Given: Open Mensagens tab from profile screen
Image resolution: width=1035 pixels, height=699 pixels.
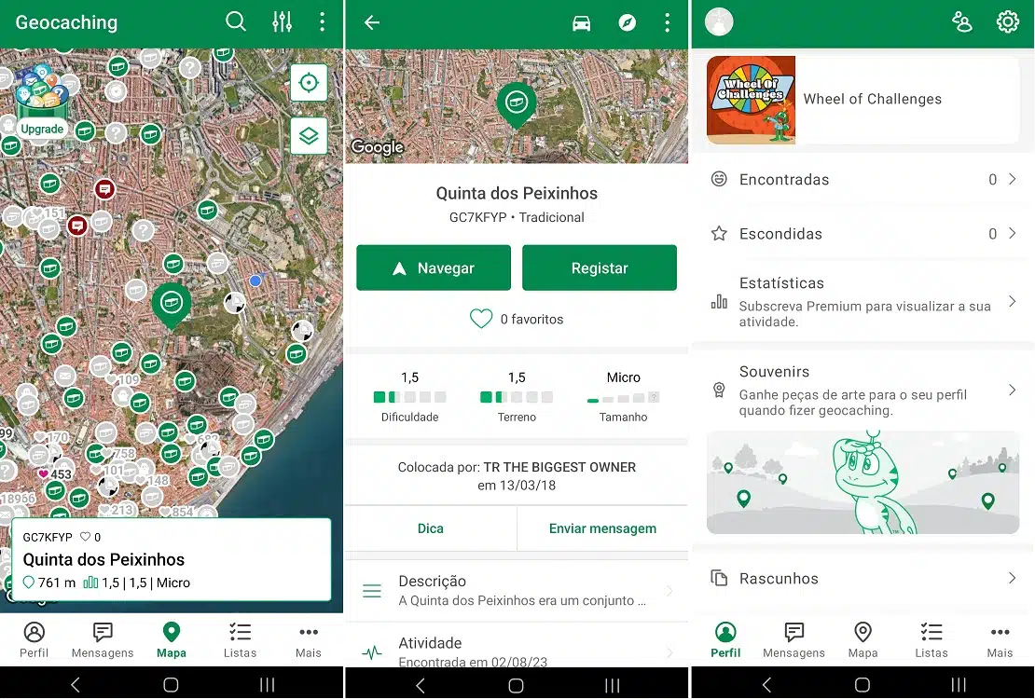Looking at the screenshot, I should tap(793, 640).
